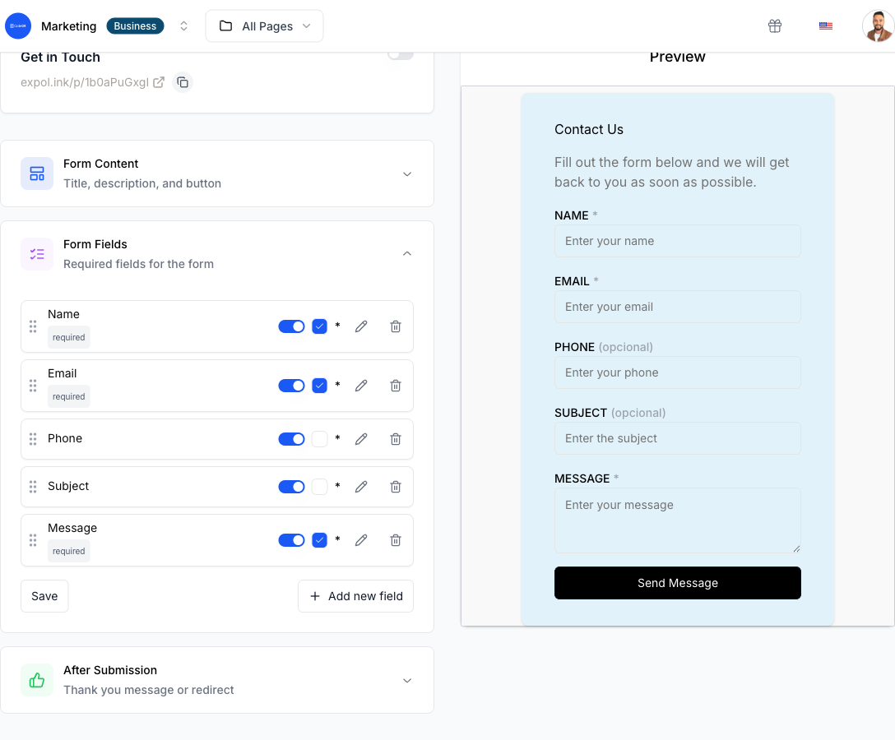Delete the Name field

[396, 326]
